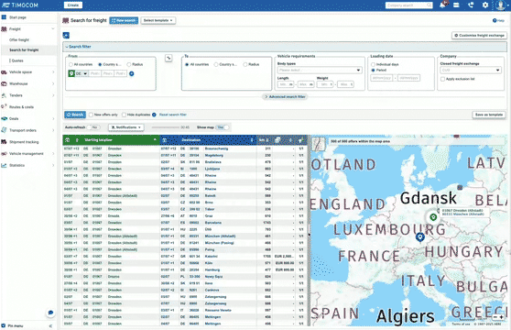Open the Select template dropdown
The width and height of the screenshot is (511, 330).
(x=158, y=20)
